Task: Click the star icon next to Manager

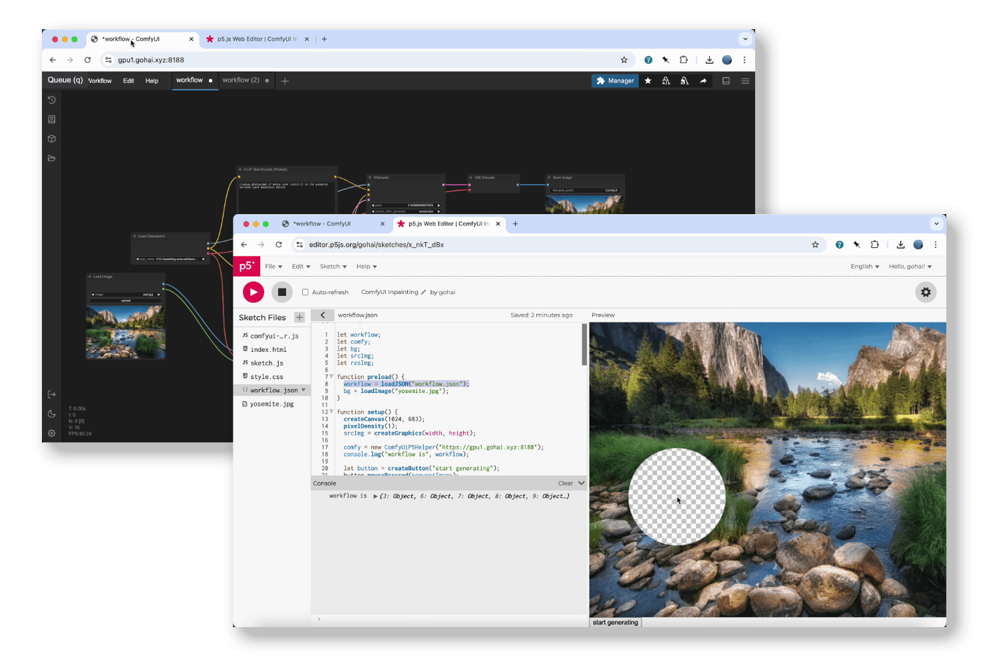Action: point(648,80)
